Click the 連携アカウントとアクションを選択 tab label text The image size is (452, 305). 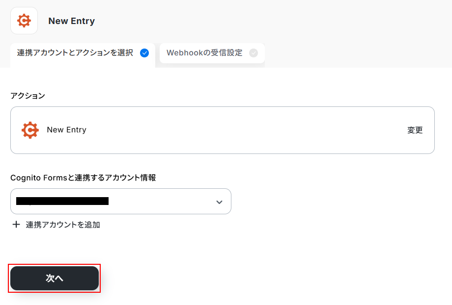[75, 53]
